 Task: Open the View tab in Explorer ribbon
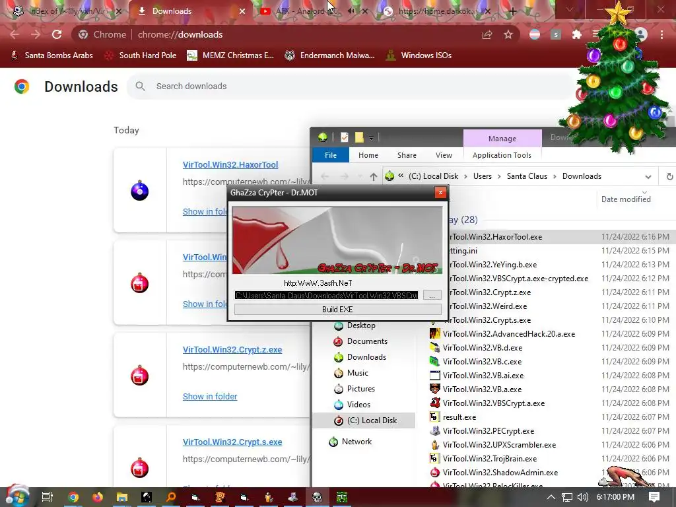pyautogui.click(x=444, y=155)
